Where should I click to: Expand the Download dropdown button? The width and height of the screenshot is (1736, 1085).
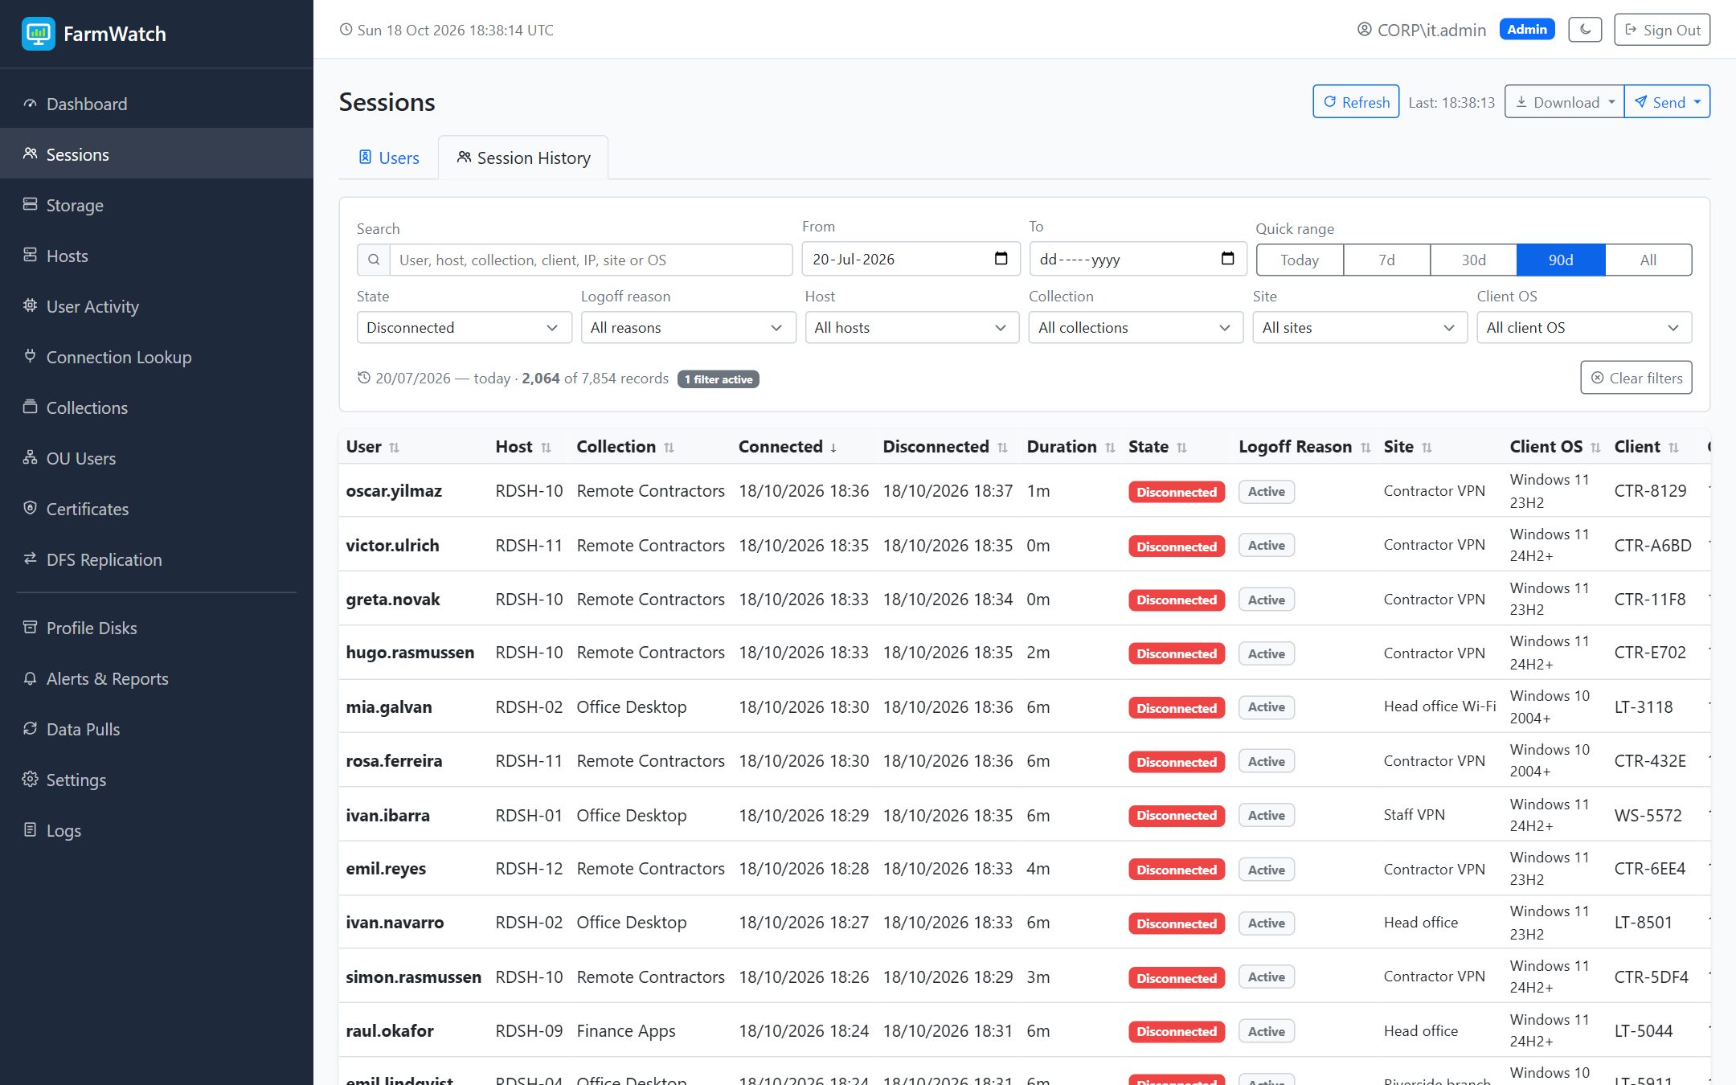click(1564, 102)
